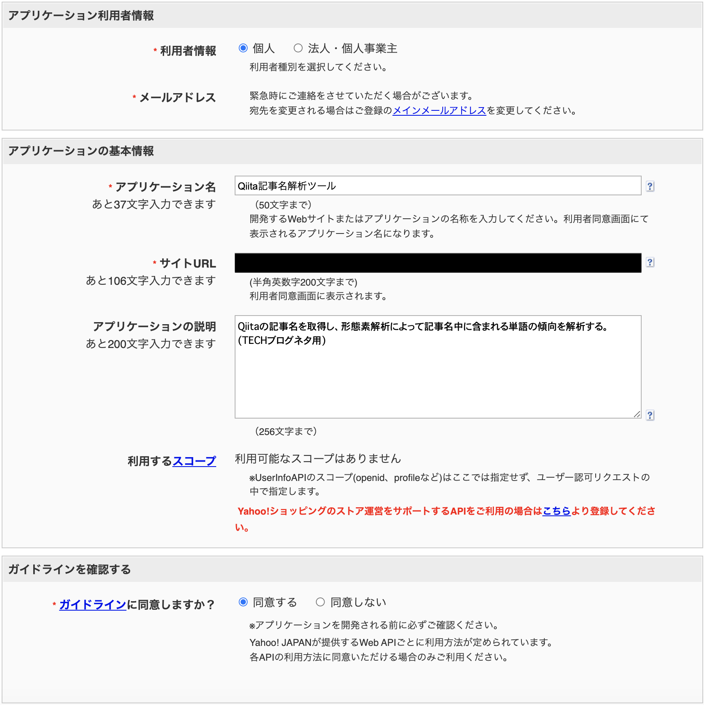
Task: Select the 個人 label text
Action: tap(264, 48)
